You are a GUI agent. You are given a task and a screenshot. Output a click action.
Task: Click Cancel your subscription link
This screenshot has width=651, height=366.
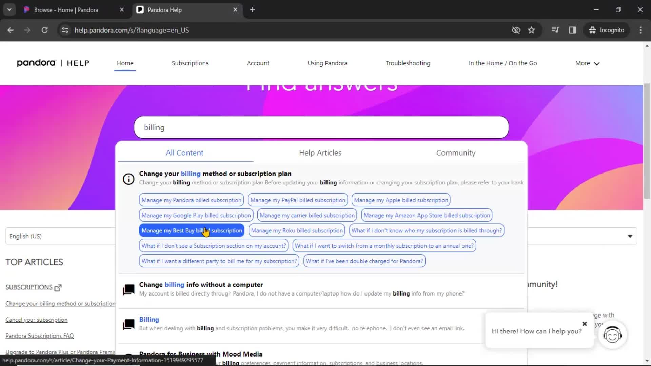(36, 320)
